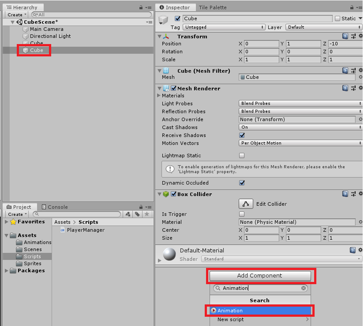The width and height of the screenshot is (364, 326).
Task: Enable Lightmap Static checkbox
Action: 242,156
